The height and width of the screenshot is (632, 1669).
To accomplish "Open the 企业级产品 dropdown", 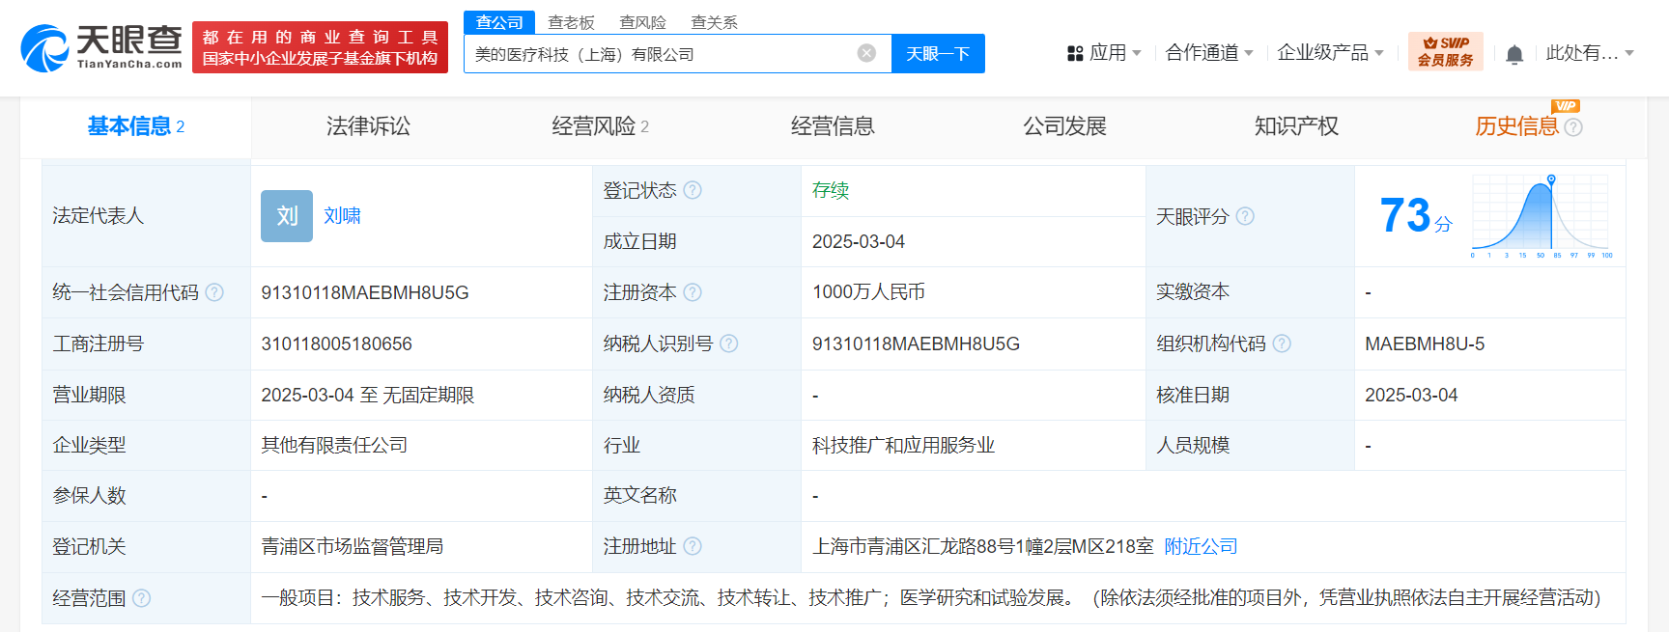I will pyautogui.click(x=1330, y=53).
